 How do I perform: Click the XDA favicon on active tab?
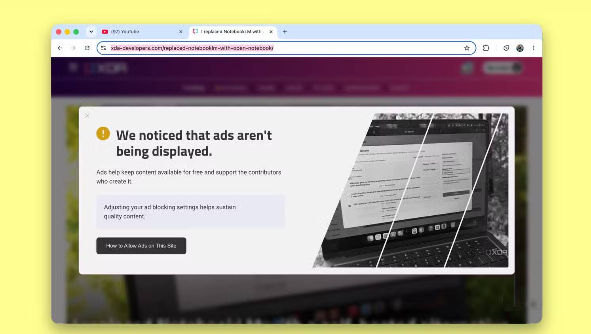click(x=195, y=31)
